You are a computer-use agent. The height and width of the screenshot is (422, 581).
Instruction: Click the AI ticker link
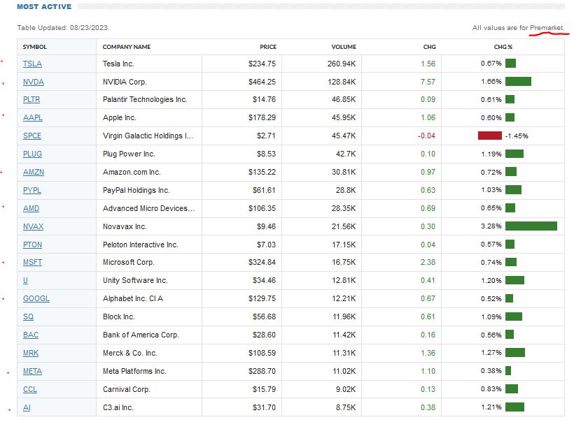(27, 407)
